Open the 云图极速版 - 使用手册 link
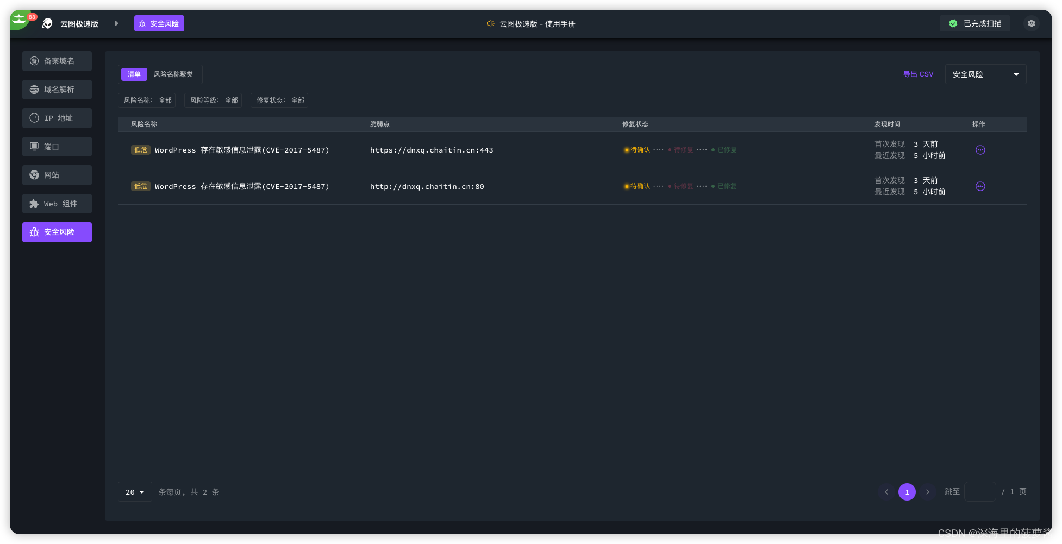The height and width of the screenshot is (544, 1062). pyautogui.click(x=537, y=24)
